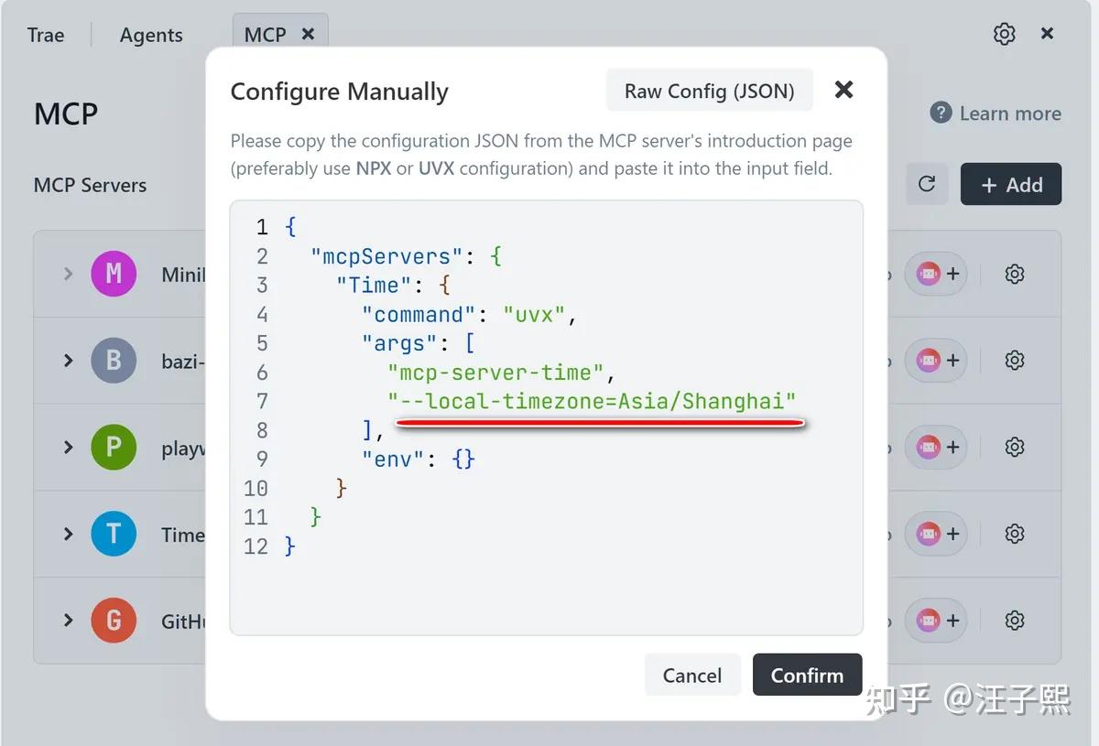1099x746 pixels.
Task: Click add-to-agent icon on the bazi row
Action: pos(937,361)
